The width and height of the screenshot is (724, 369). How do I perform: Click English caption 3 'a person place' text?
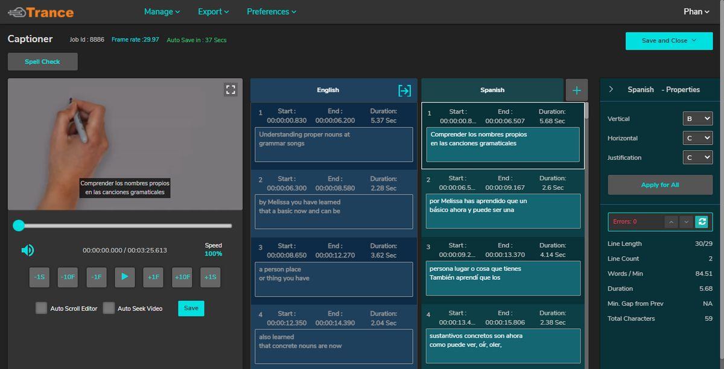tap(334, 280)
